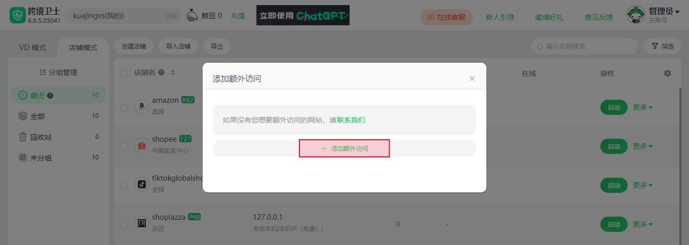Image resolution: width=689 pixels, height=245 pixels.
Task: Click the 跨境卫士 shield logo icon
Action: pyautogui.click(x=17, y=16)
